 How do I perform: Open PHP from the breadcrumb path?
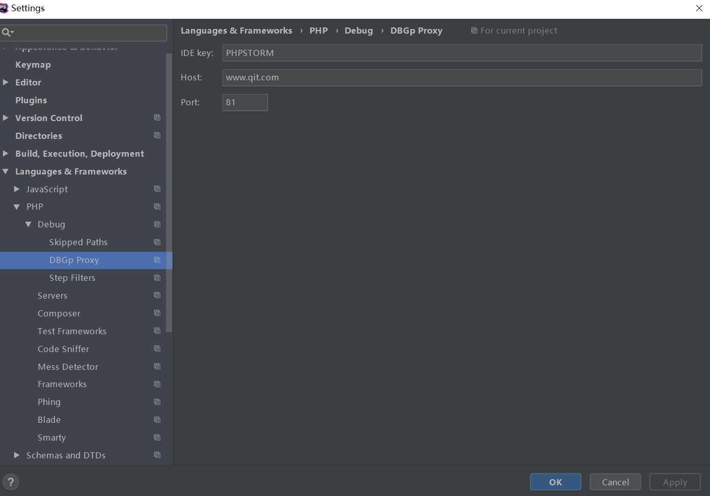coord(319,31)
